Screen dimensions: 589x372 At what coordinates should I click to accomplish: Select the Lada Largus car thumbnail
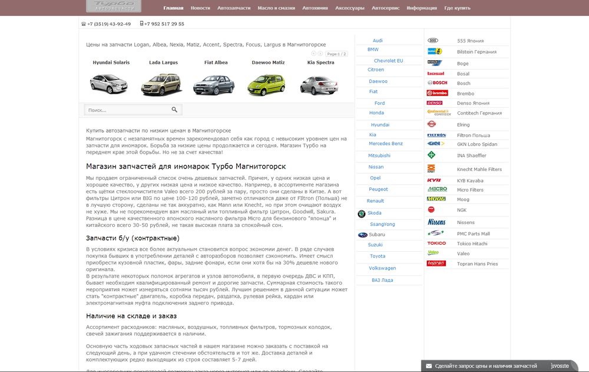pos(161,84)
